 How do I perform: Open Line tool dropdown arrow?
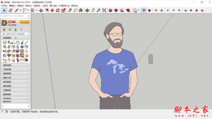(x=20, y=10)
